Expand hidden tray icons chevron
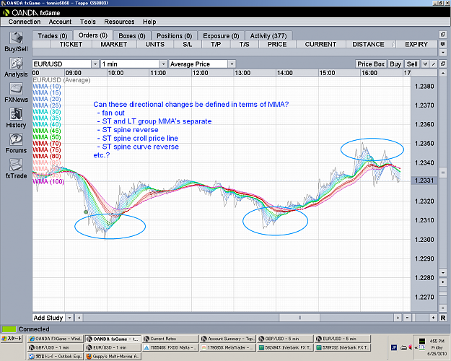This screenshot has width=451, height=361. (416, 348)
